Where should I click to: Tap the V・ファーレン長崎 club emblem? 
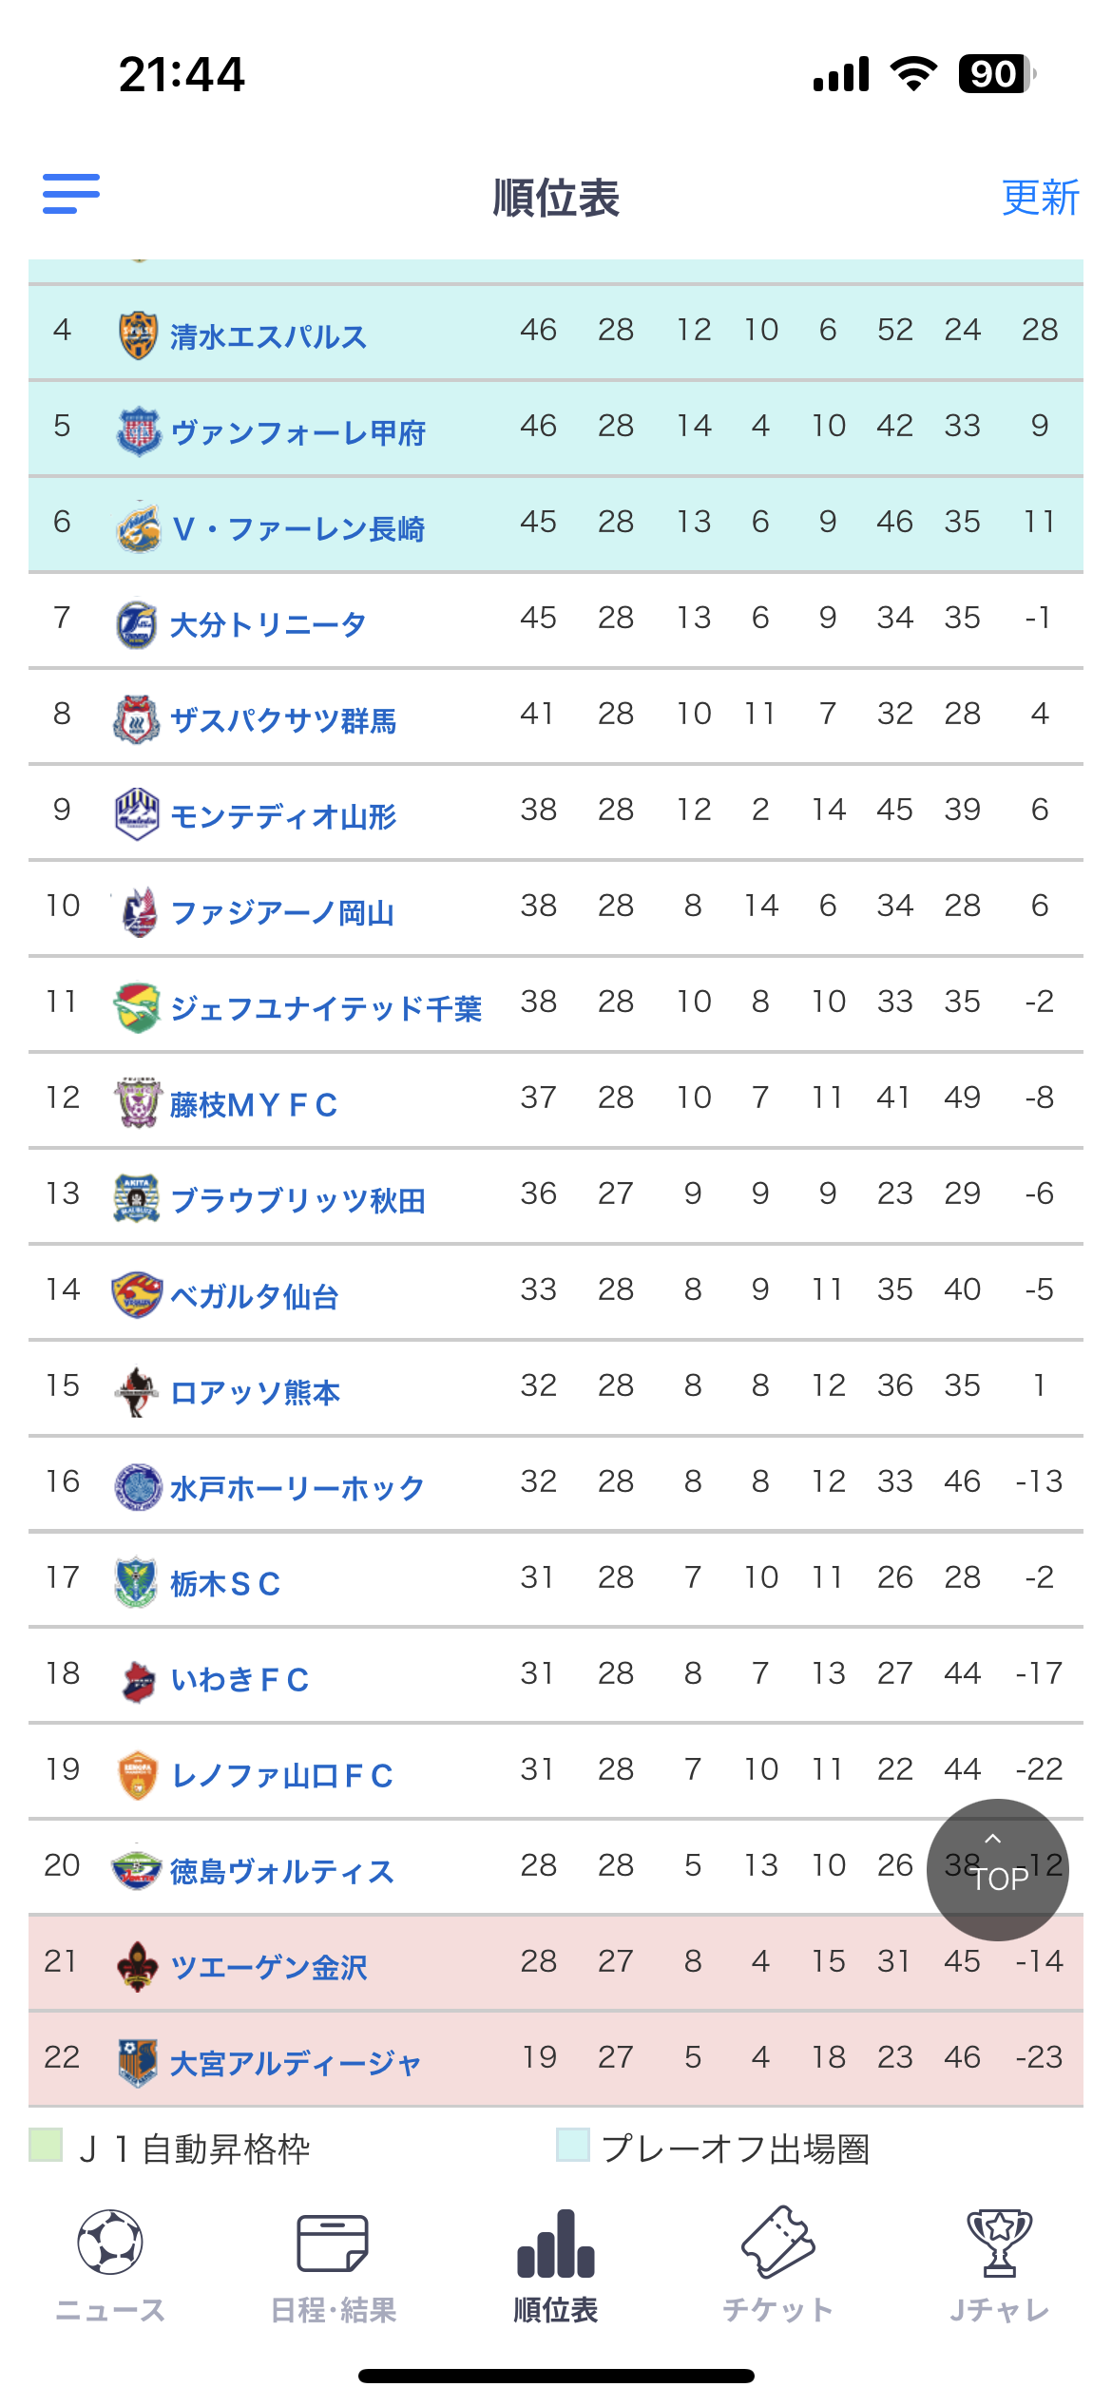(139, 527)
